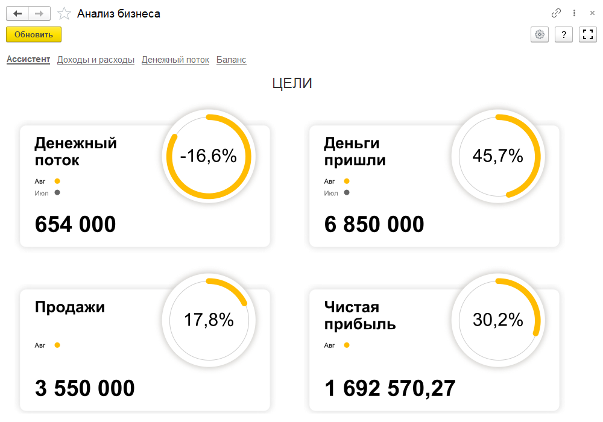Go forward with the right arrow button
The height and width of the screenshot is (422, 603).
click(x=39, y=13)
